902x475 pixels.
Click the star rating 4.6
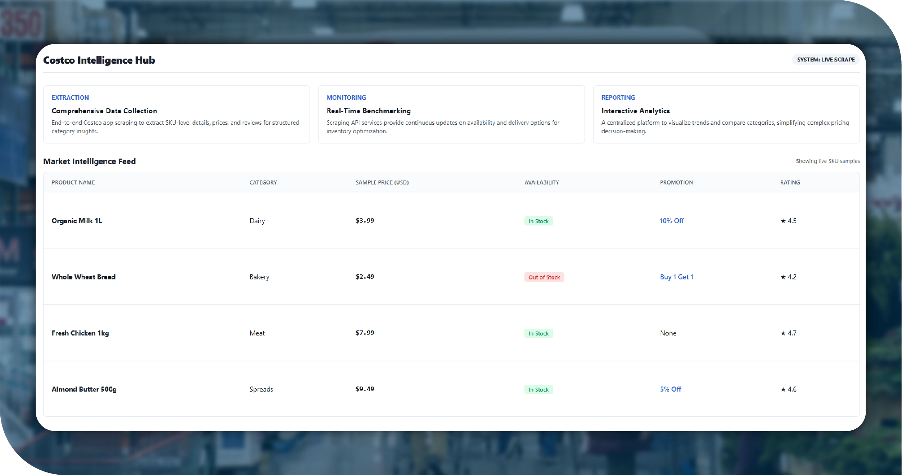pos(788,389)
